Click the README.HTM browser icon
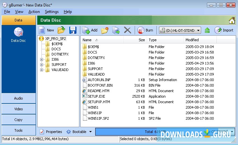 click(85, 91)
